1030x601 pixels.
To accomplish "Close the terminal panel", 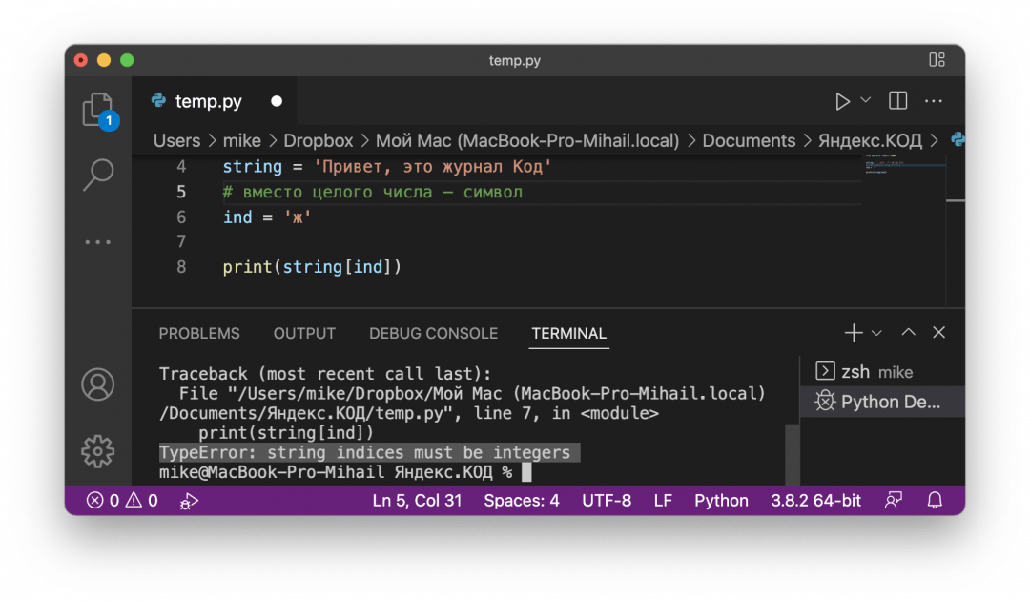I will (x=938, y=333).
